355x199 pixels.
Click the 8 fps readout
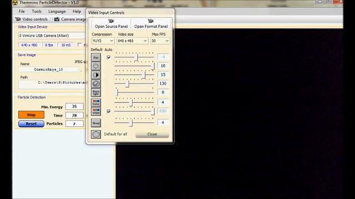[x=49, y=45]
